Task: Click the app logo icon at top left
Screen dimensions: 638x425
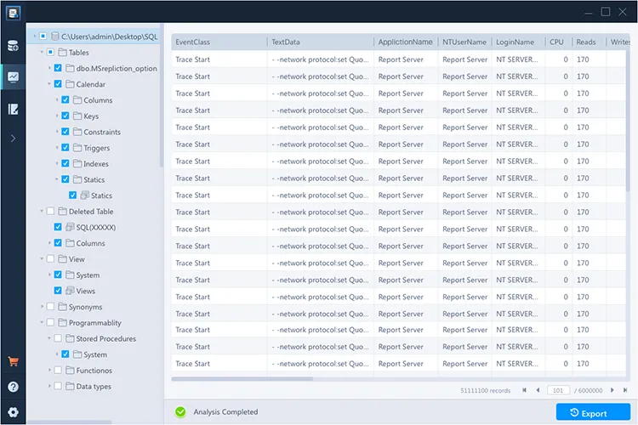Action: point(13,13)
